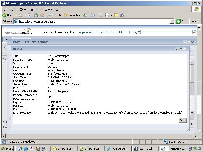Open the Preferences link
The width and height of the screenshot is (203, 152).
tap(107, 32)
